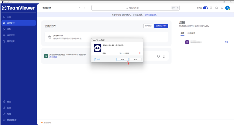The width and height of the screenshot is (234, 125).
Task: Click the 无远程会话 stacked-windows icon
Action: click(x=50, y=37)
